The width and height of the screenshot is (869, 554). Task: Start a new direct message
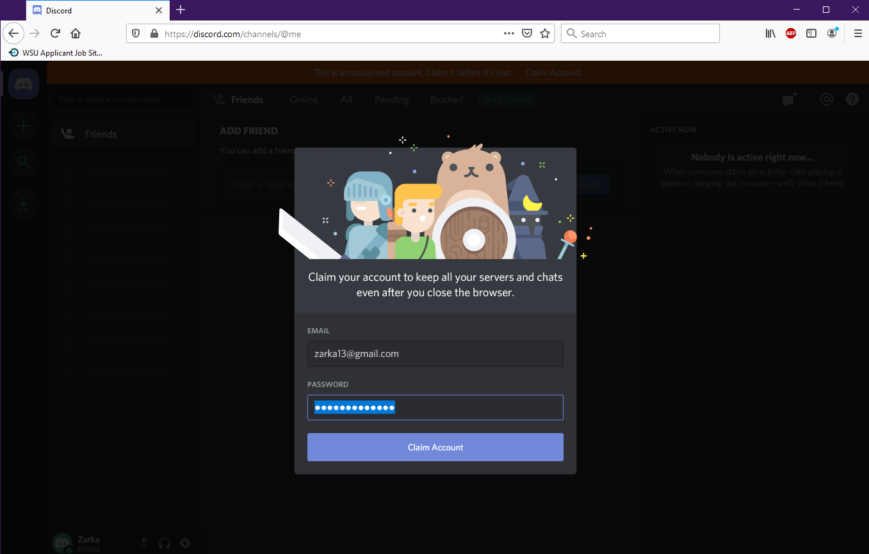coord(790,99)
